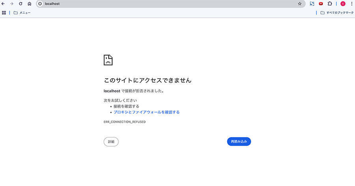Open プロキシとファイアウォールを確認する link
Screen dimensions: 355x186
[x=146, y=112]
